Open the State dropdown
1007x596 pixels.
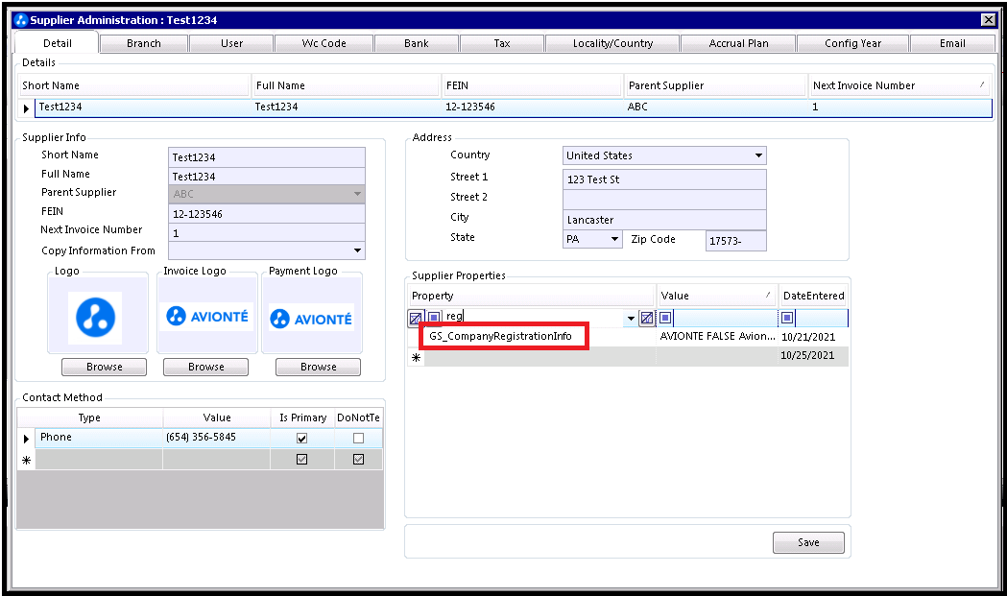[614, 239]
